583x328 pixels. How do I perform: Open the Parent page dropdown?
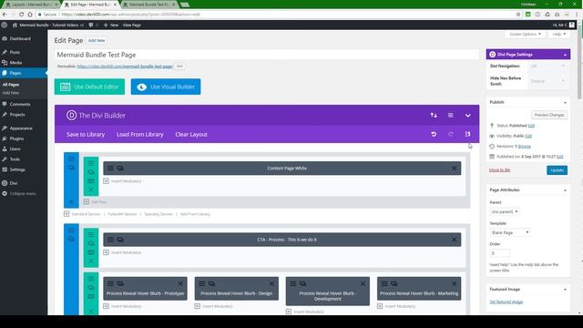pyautogui.click(x=505, y=211)
